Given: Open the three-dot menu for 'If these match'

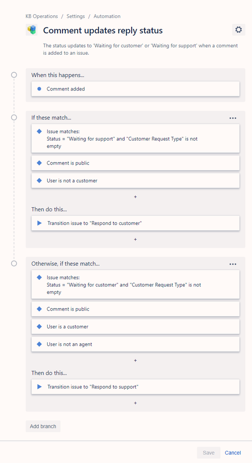Looking at the screenshot, I should [233, 118].
